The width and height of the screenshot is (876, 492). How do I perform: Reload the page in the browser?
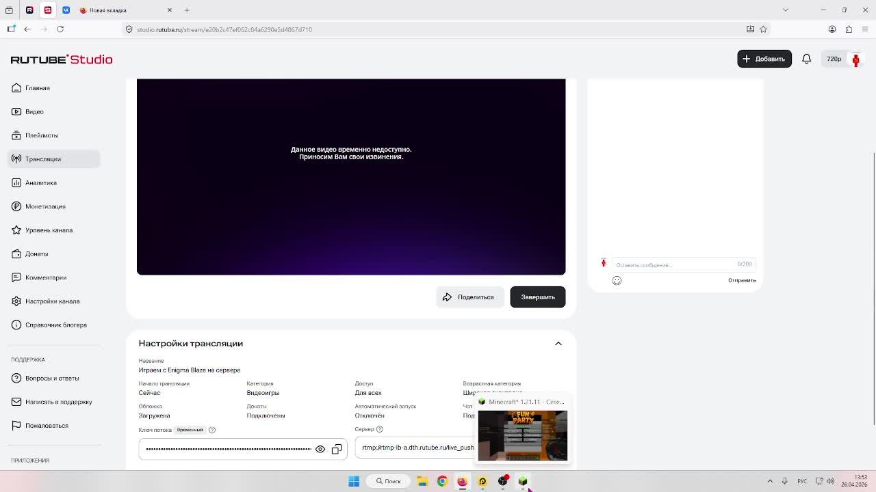coord(60,29)
